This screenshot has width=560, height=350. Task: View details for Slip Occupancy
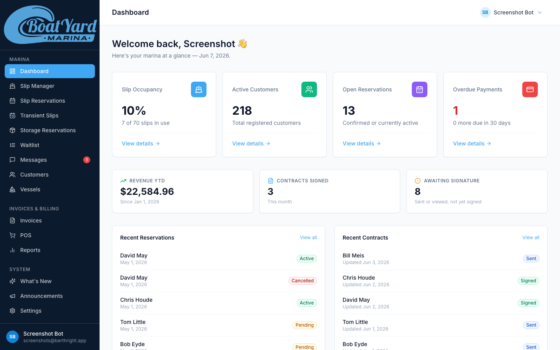tap(141, 143)
